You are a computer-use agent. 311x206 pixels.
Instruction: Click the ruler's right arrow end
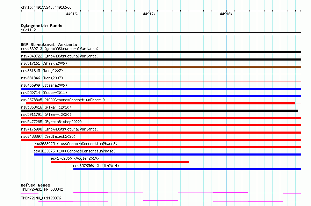tap(300, 11)
